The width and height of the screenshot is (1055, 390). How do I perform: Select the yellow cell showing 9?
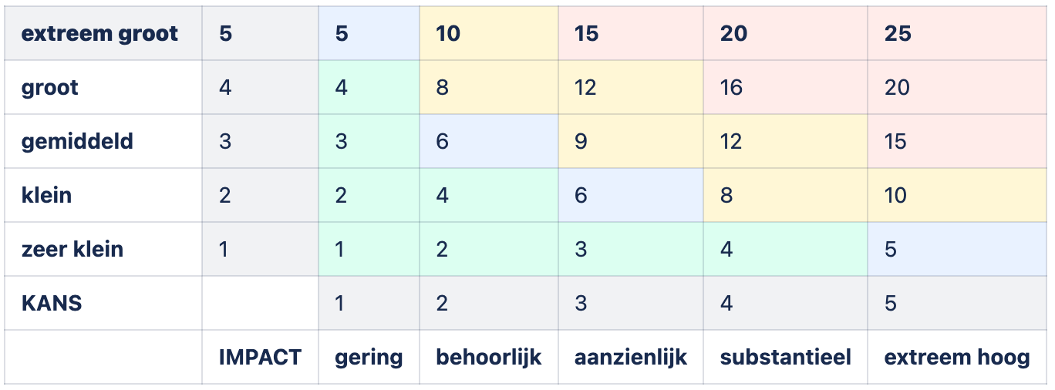[x=630, y=142]
